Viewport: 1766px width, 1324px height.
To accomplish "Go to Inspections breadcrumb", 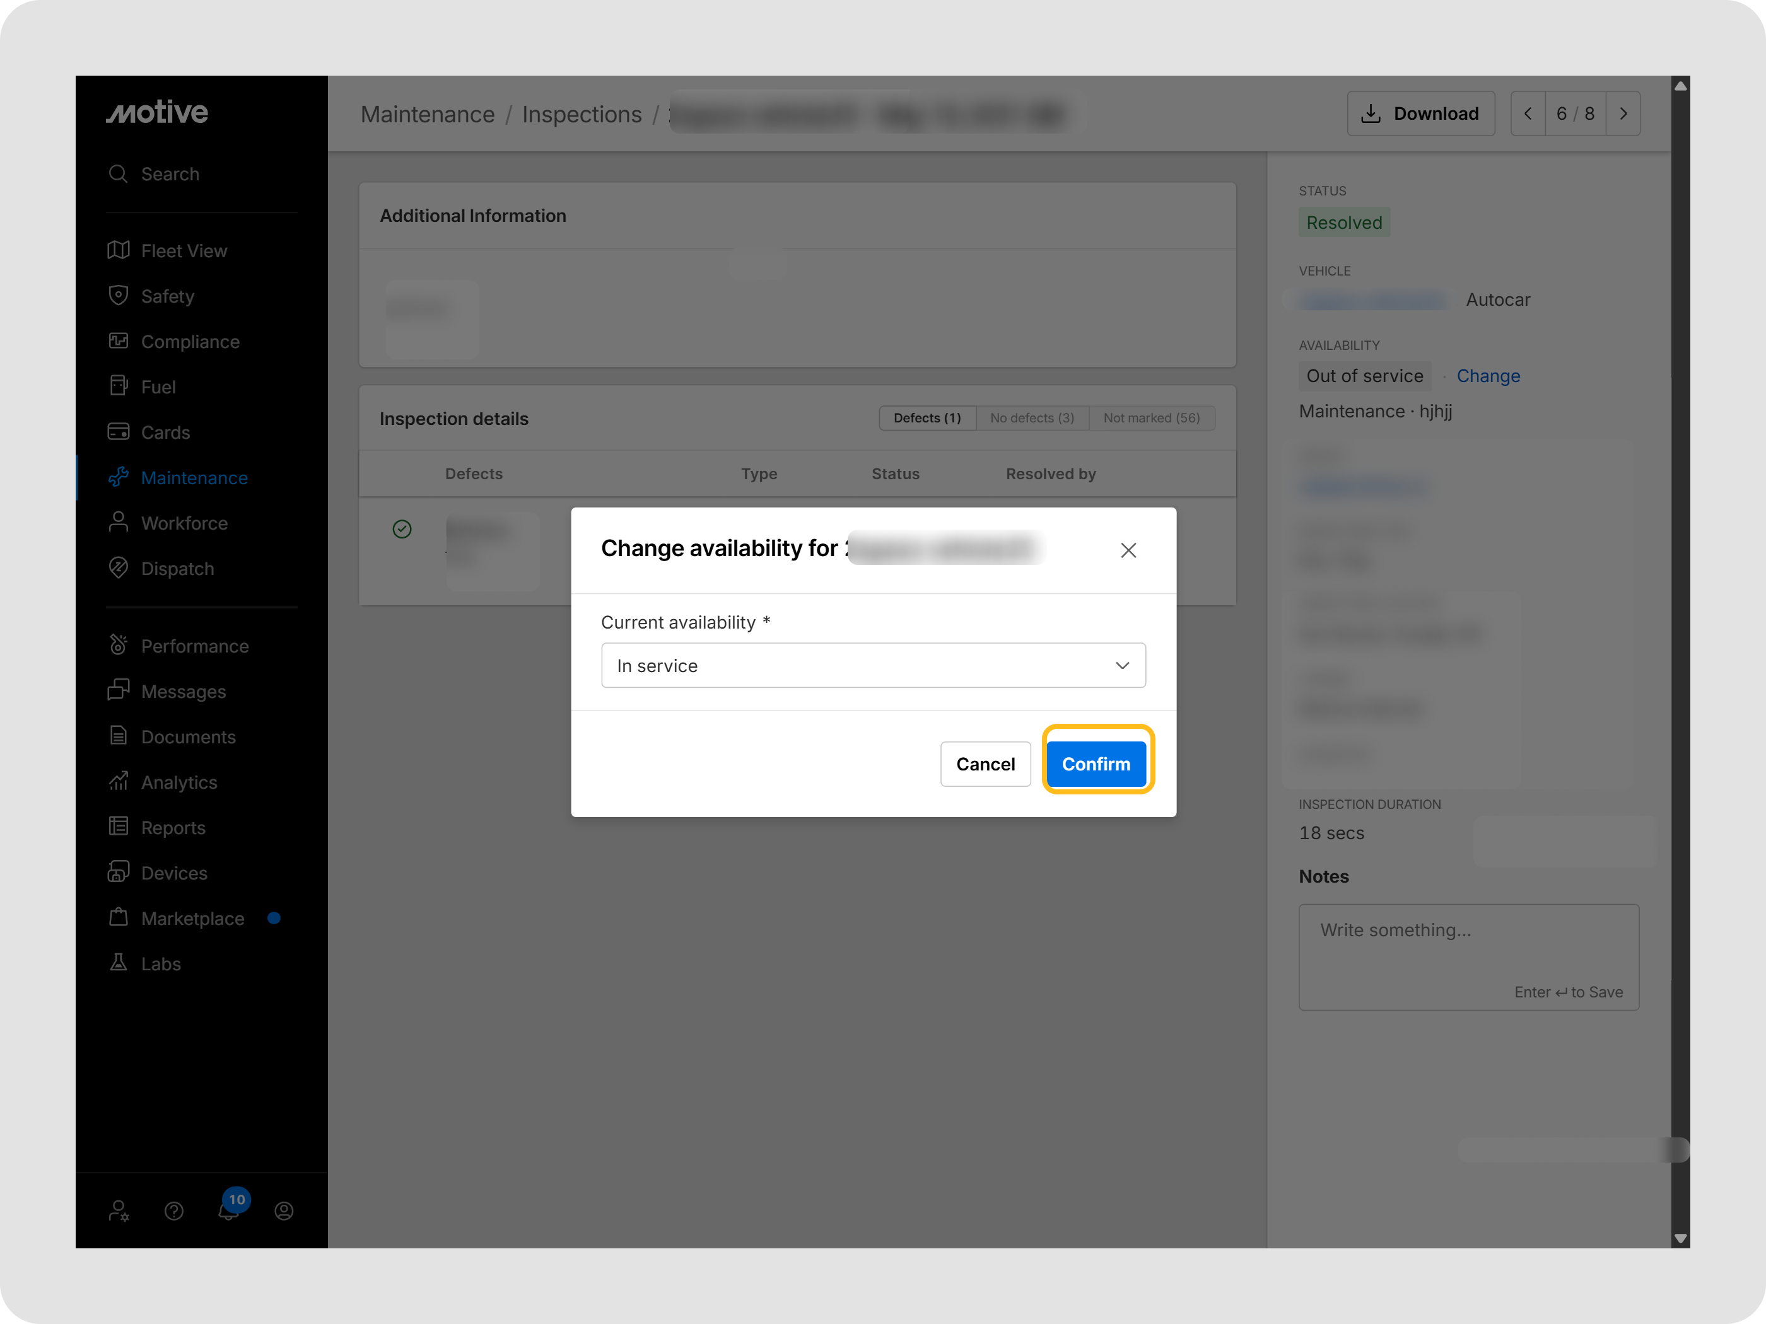I will point(582,114).
